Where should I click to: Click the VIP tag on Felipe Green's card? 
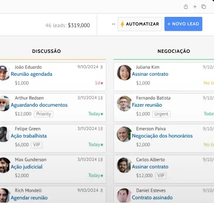click(36, 145)
